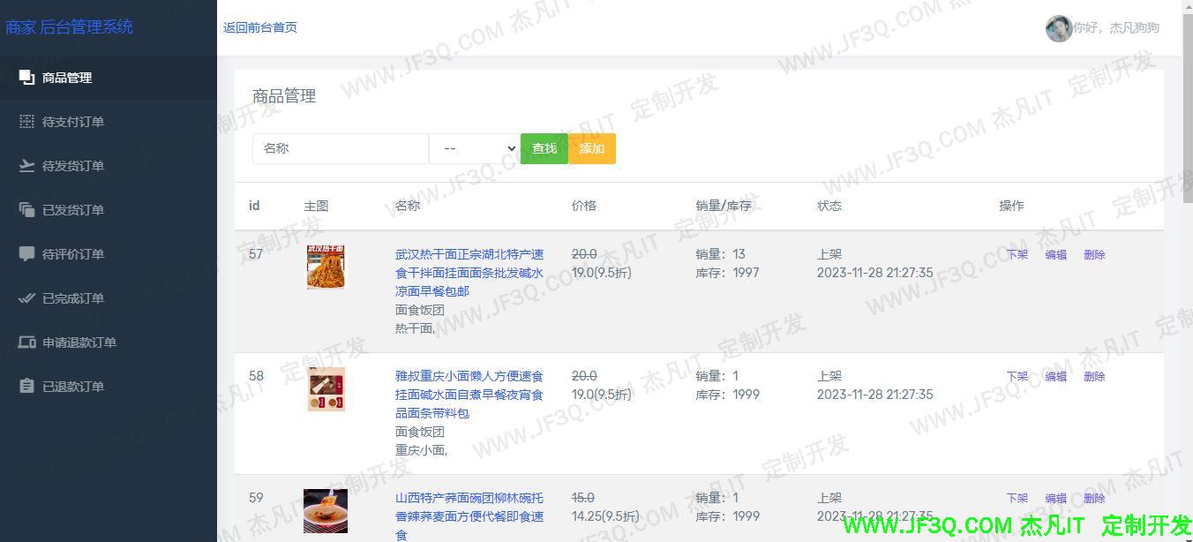This screenshot has width=1193, height=542.
Task: Open 编辑 for product id 58
Action: pyautogui.click(x=1055, y=376)
